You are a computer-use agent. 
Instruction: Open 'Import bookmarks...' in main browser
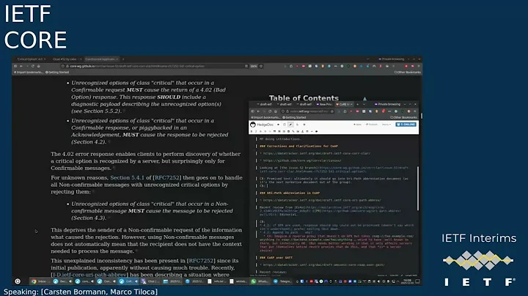pyautogui.click(x=29, y=73)
